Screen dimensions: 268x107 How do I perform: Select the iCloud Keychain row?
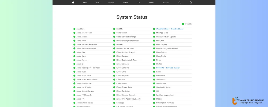tap(132, 76)
